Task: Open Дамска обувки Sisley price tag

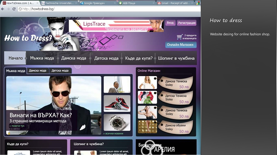Action: [175, 127]
